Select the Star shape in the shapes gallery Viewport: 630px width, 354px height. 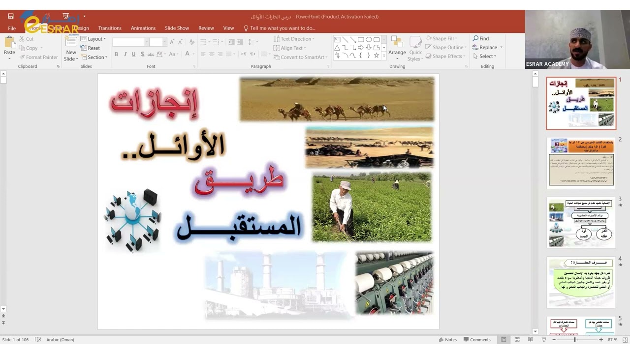tap(377, 56)
